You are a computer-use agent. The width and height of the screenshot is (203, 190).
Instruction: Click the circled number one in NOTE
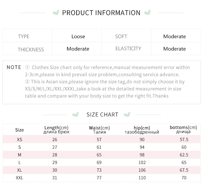tap(27, 67)
